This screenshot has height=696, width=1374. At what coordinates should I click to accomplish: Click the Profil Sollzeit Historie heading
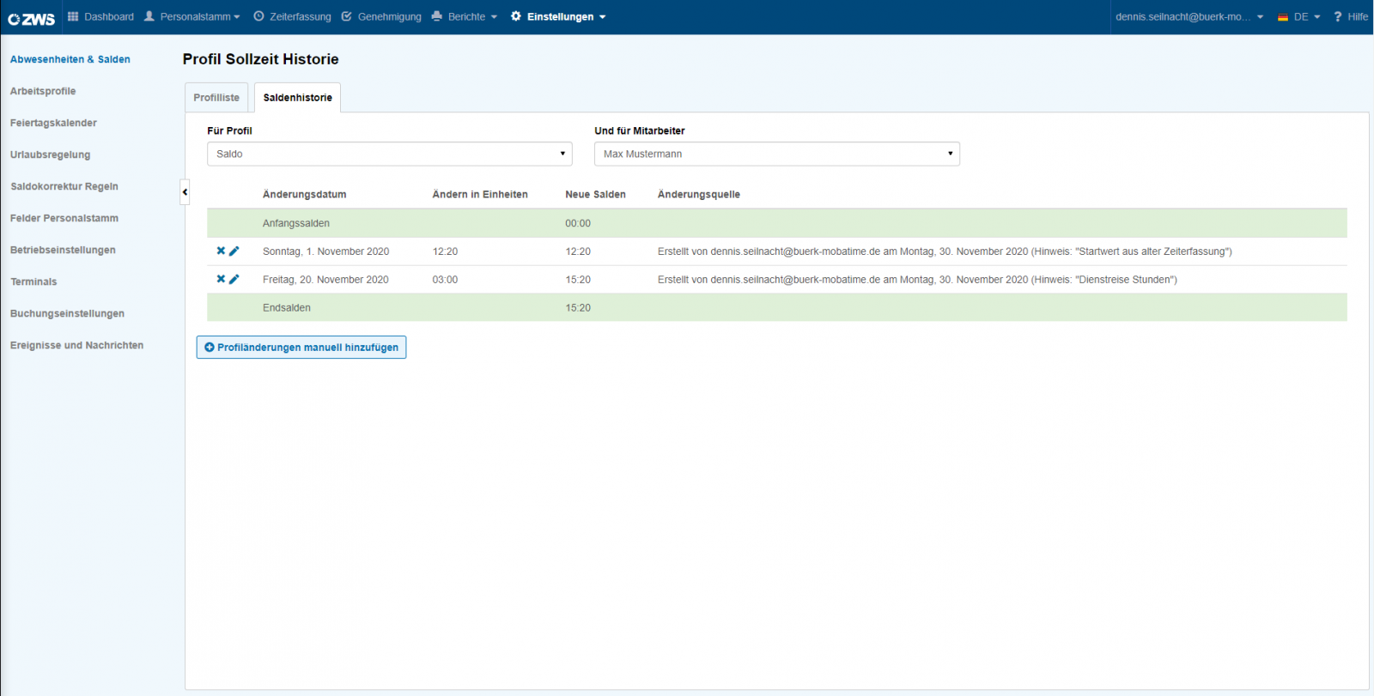pos(260,59)
